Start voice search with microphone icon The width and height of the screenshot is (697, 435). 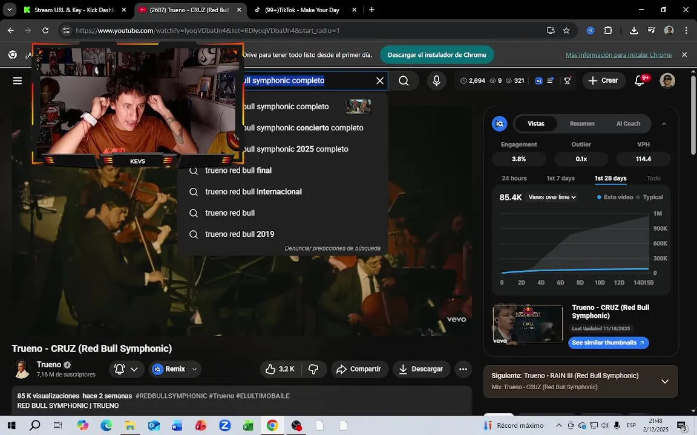436,81
